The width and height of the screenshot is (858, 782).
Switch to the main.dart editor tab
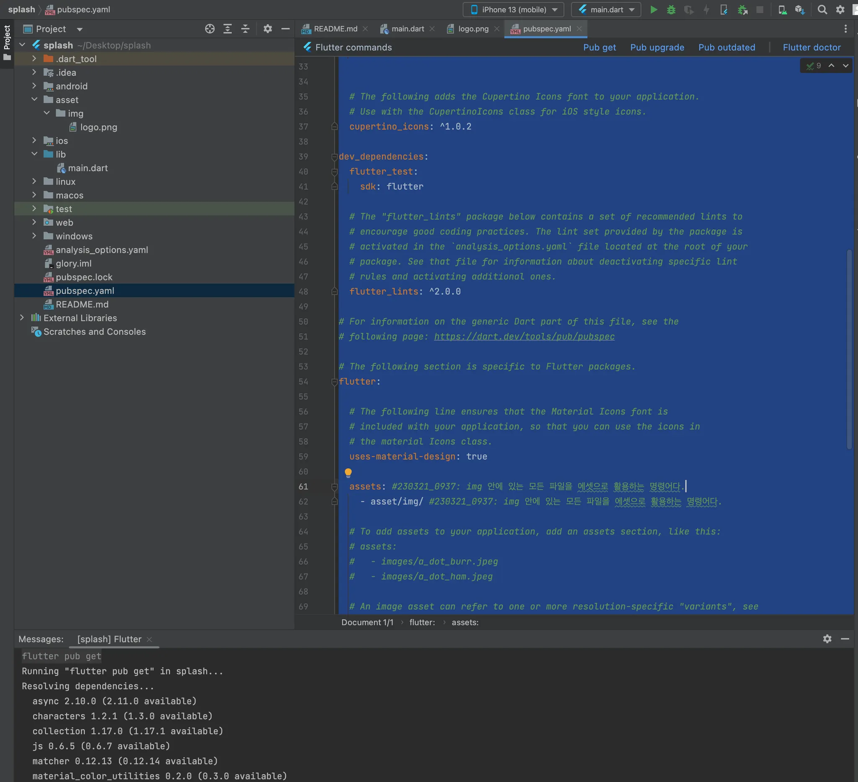pos(407,28)
